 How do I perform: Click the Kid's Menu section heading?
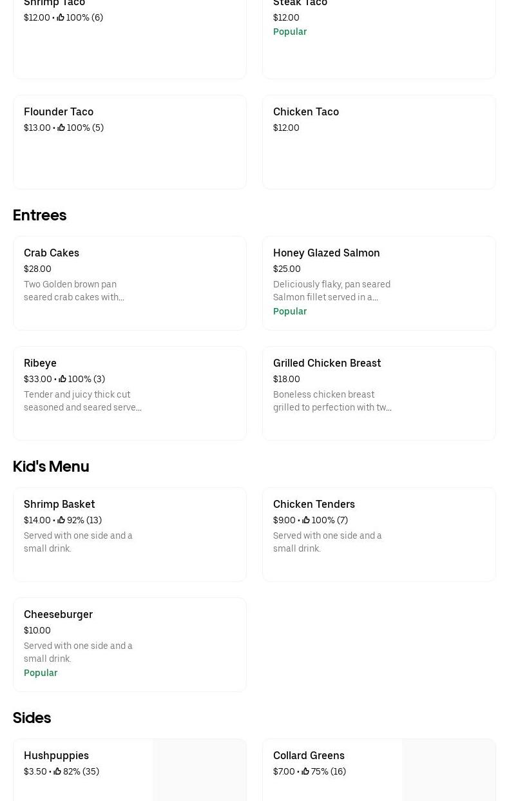click(51, 466)
